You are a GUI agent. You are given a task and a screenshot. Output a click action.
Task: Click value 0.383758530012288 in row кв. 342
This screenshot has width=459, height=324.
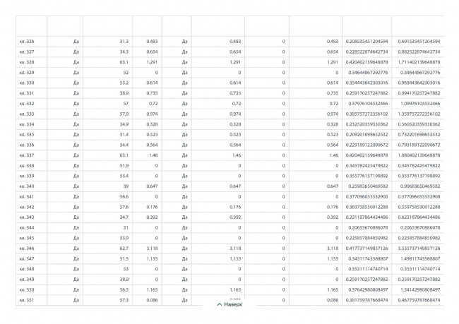(x=366, y=207)
